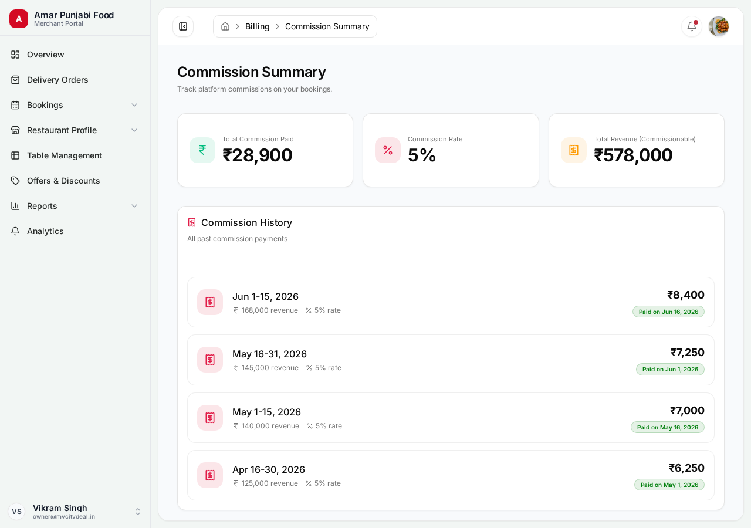
Task: Click the Paid on Jun 1, 2026 badge
Action: tap(670, 369)
